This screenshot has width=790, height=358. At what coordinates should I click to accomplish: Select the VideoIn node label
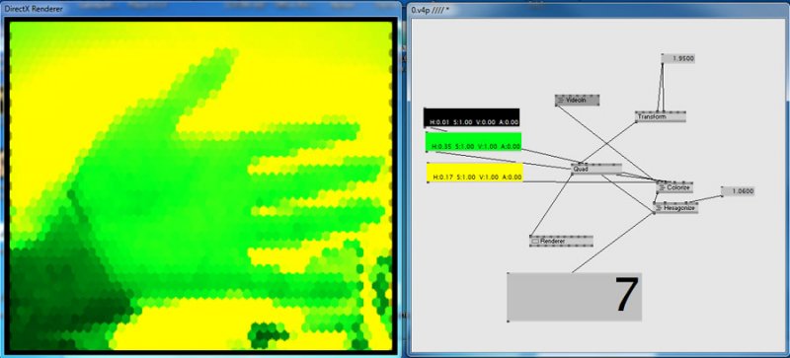(576, 101)
